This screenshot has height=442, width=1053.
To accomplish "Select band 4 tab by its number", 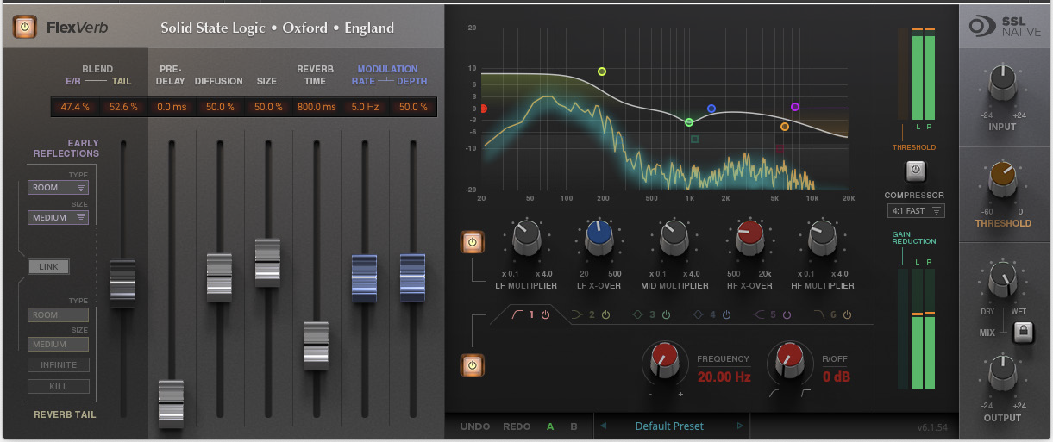I will click(x=713, y=315).
